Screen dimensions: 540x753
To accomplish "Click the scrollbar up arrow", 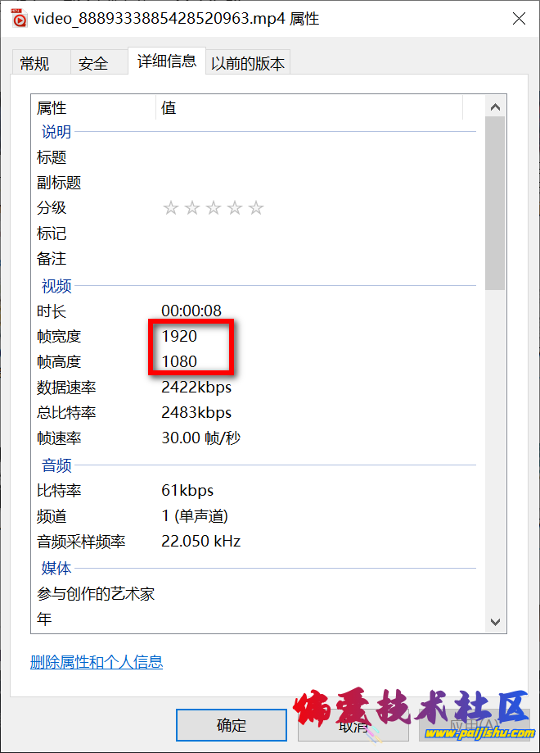I will point(494,107).
